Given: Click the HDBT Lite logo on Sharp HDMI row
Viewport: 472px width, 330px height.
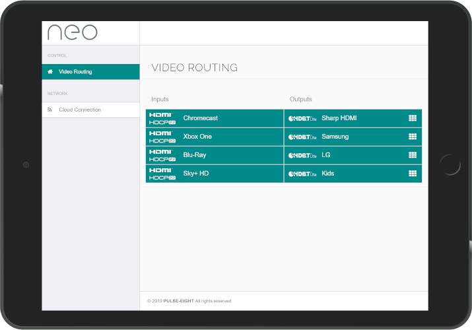Looking at the screenshot, I should click(x=302, y=119).
